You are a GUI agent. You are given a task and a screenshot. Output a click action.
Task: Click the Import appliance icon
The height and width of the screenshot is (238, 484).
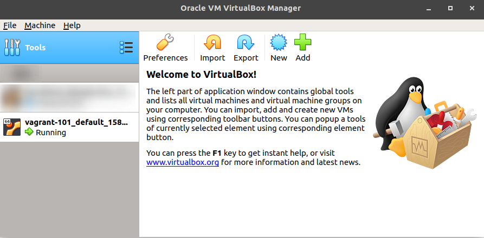tap(212, 42)
